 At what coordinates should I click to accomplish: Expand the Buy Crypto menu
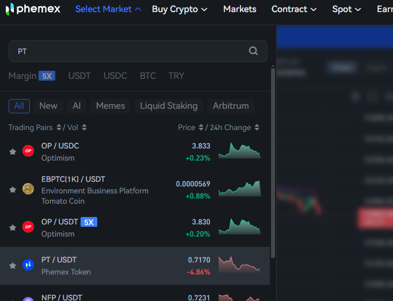pos(180,9)
